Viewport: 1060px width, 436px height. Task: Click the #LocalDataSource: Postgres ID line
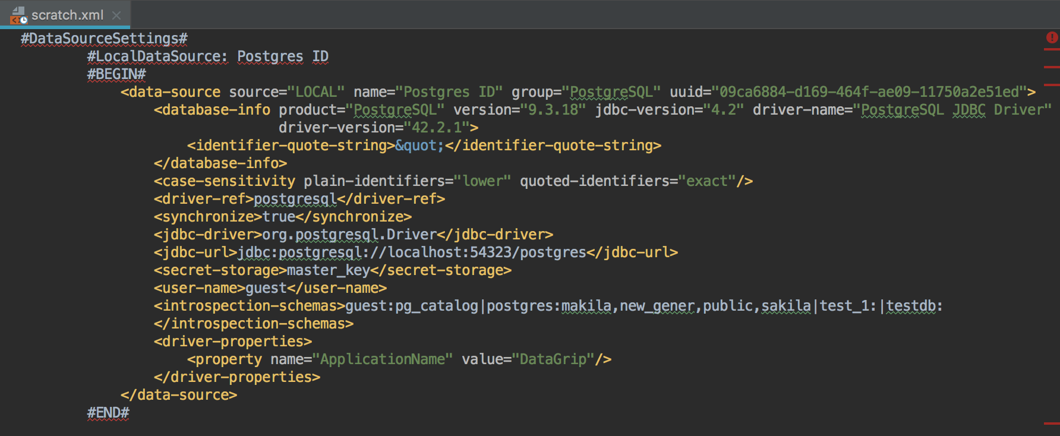click(208, 56)
